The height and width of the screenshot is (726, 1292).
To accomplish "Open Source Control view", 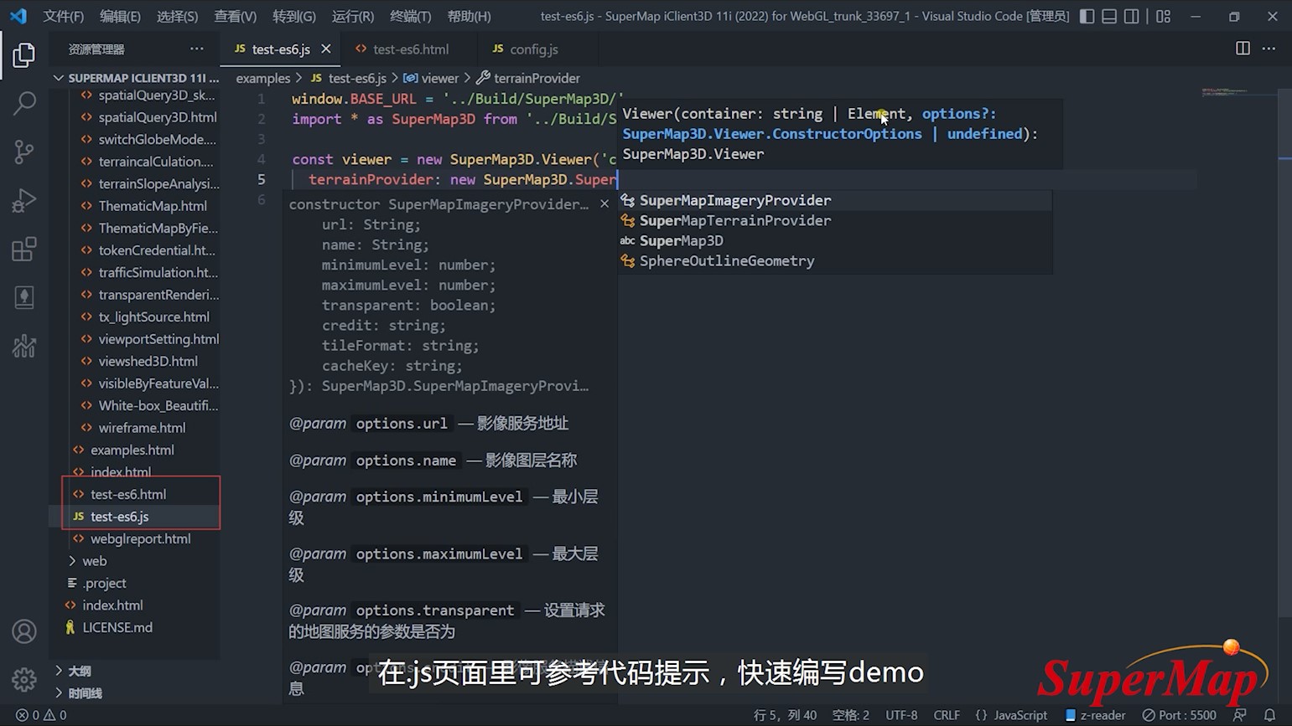I will pos(24,152).
